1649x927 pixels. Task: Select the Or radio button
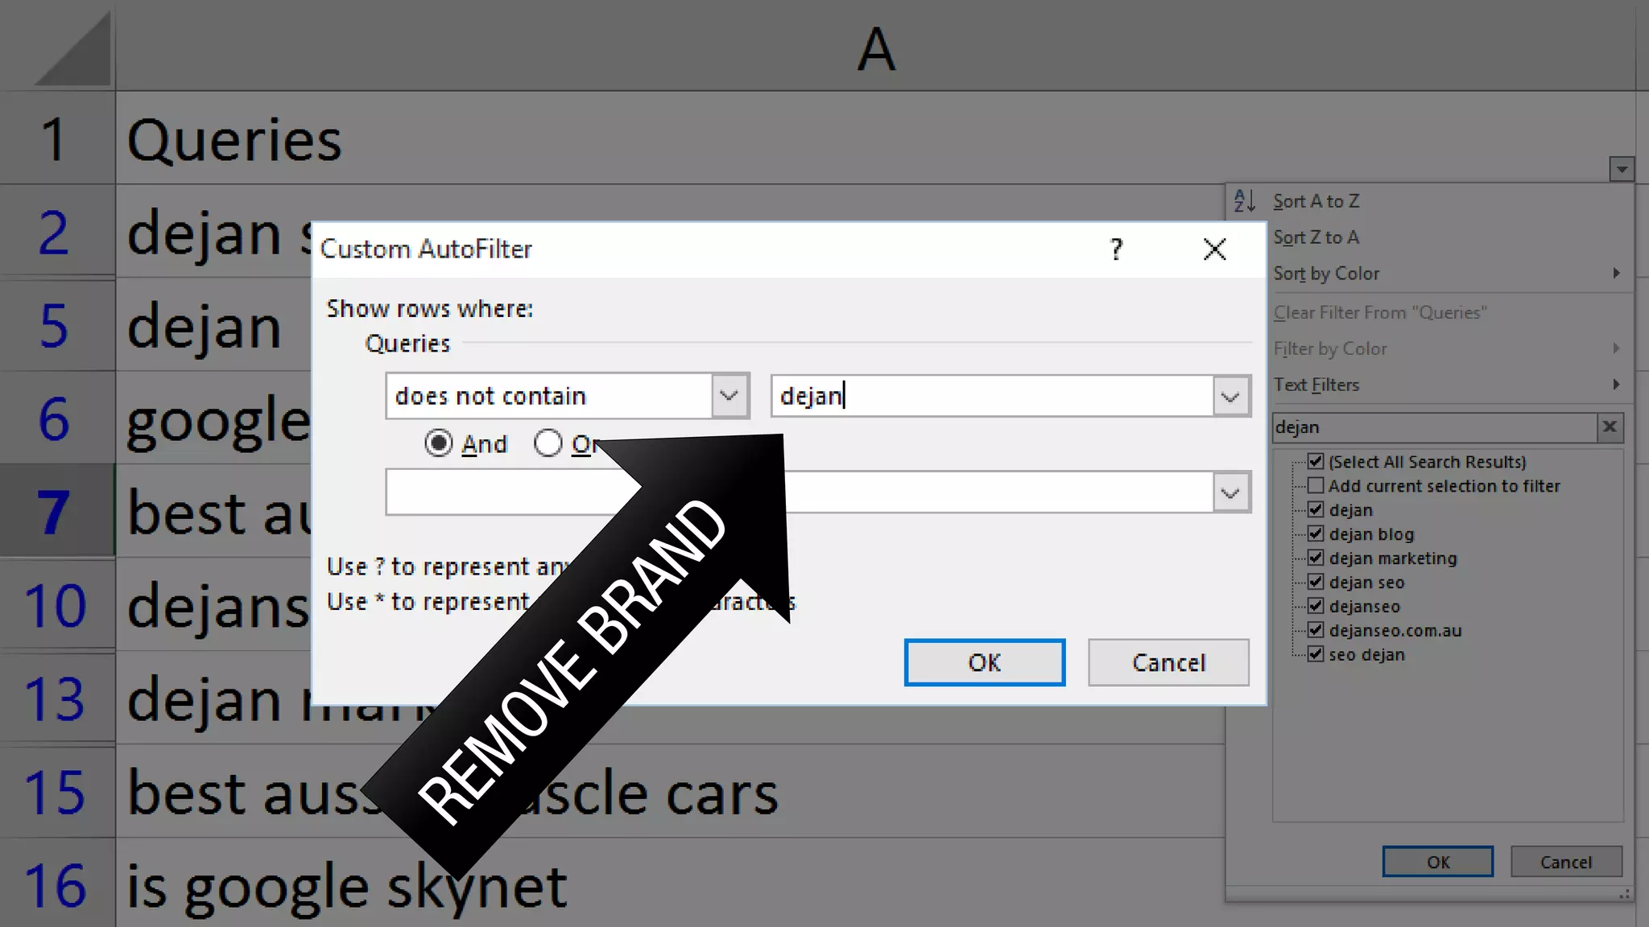[x=548, y=443]
